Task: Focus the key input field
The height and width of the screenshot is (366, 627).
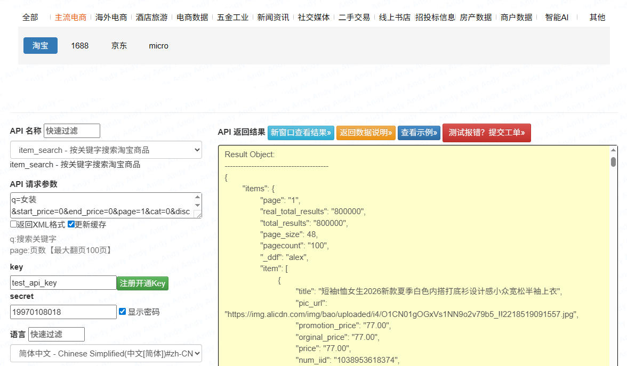Action: click(x=63, y=283)
